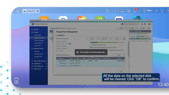Open the dashboard info icon with 10+ badge
Image resolution: width=169 pixels, height=95 pixels.
pyautogui.click(x=162, y=11)
